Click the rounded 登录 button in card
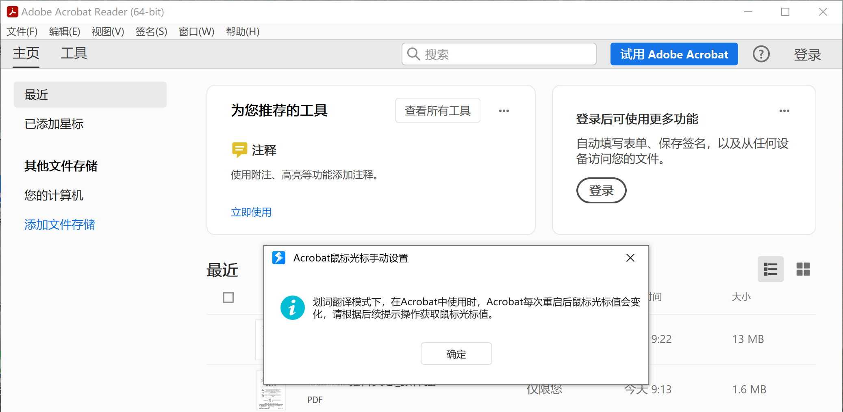 click(602, 190)
